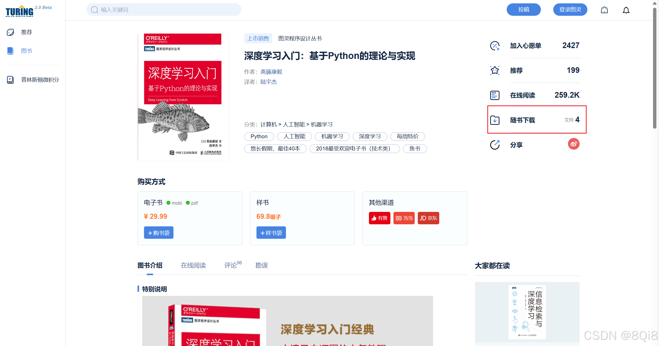Click the search magnifier icon
The image size is (659, 346).
click(94, 10)
